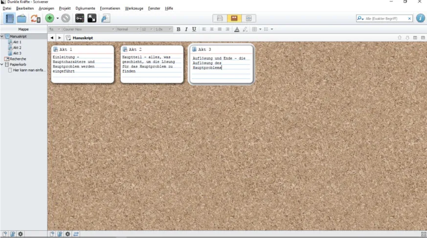The width and height of the screenshot is (427, 239).
Task: Go to previous document up arrow
Action: [400, 38]
